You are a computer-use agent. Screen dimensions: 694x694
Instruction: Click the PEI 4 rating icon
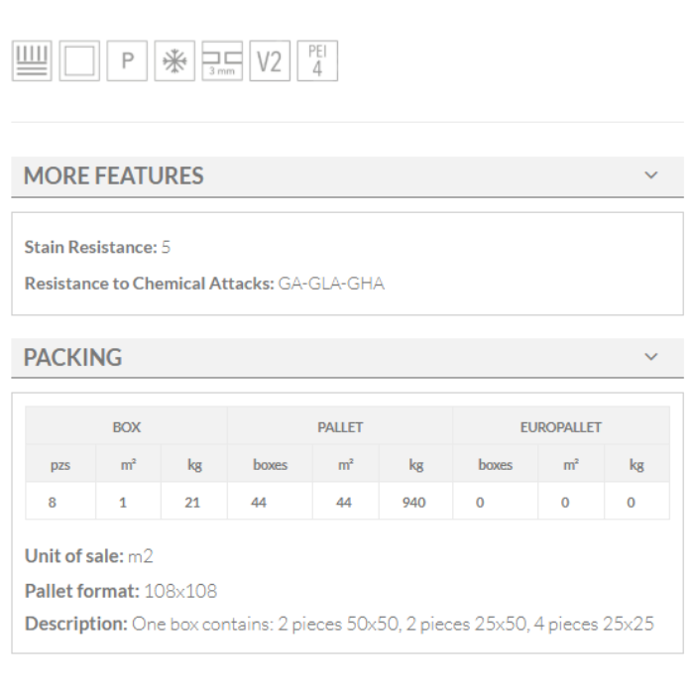click(317, 61)
